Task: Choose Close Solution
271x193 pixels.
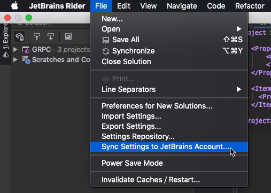Action: click(169, 61)
